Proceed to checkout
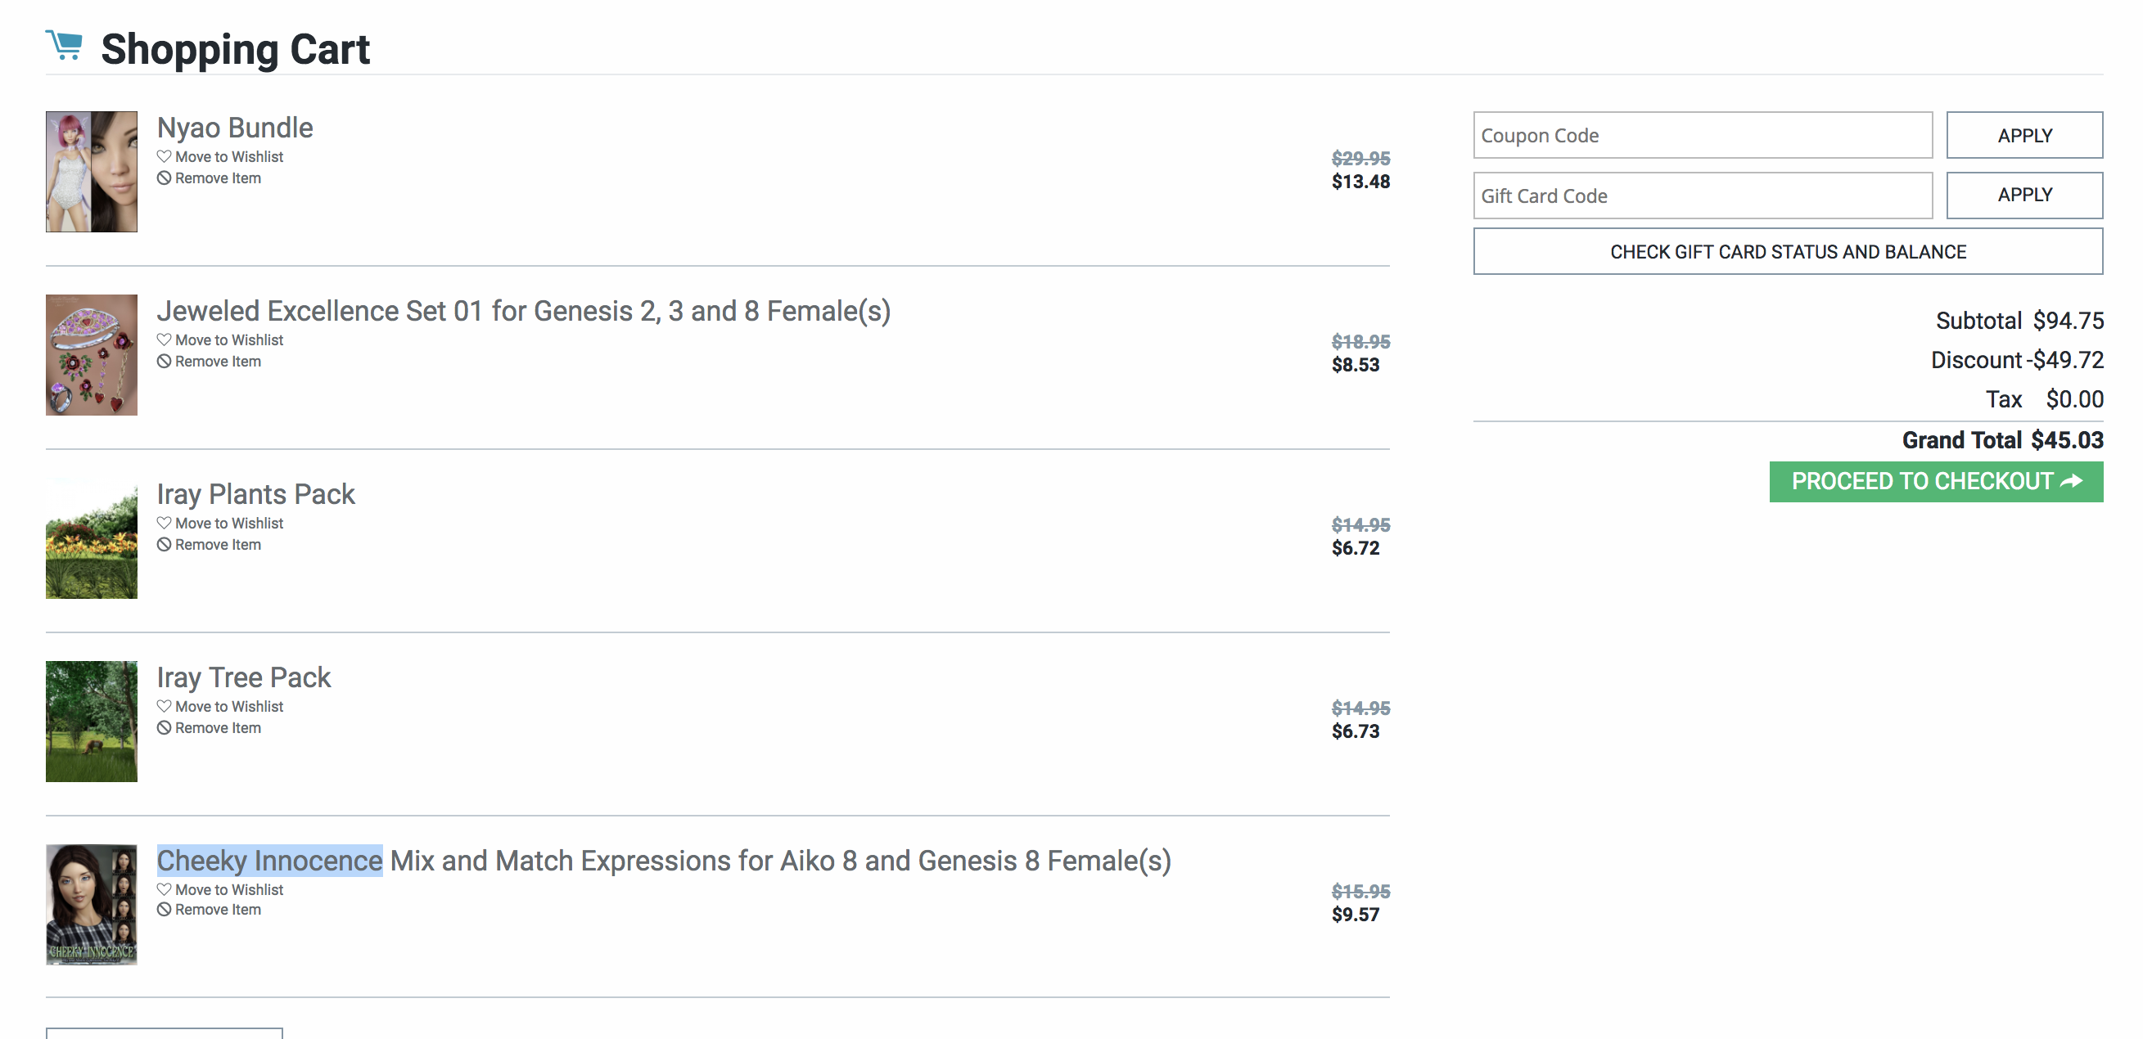This screenshot has width=2143, height=1039. click(x=1936, y=482)
